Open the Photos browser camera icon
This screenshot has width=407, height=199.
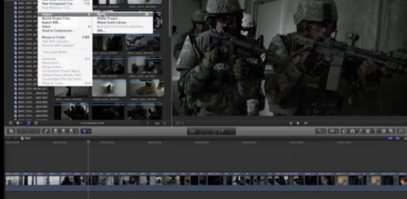[352, 131]
